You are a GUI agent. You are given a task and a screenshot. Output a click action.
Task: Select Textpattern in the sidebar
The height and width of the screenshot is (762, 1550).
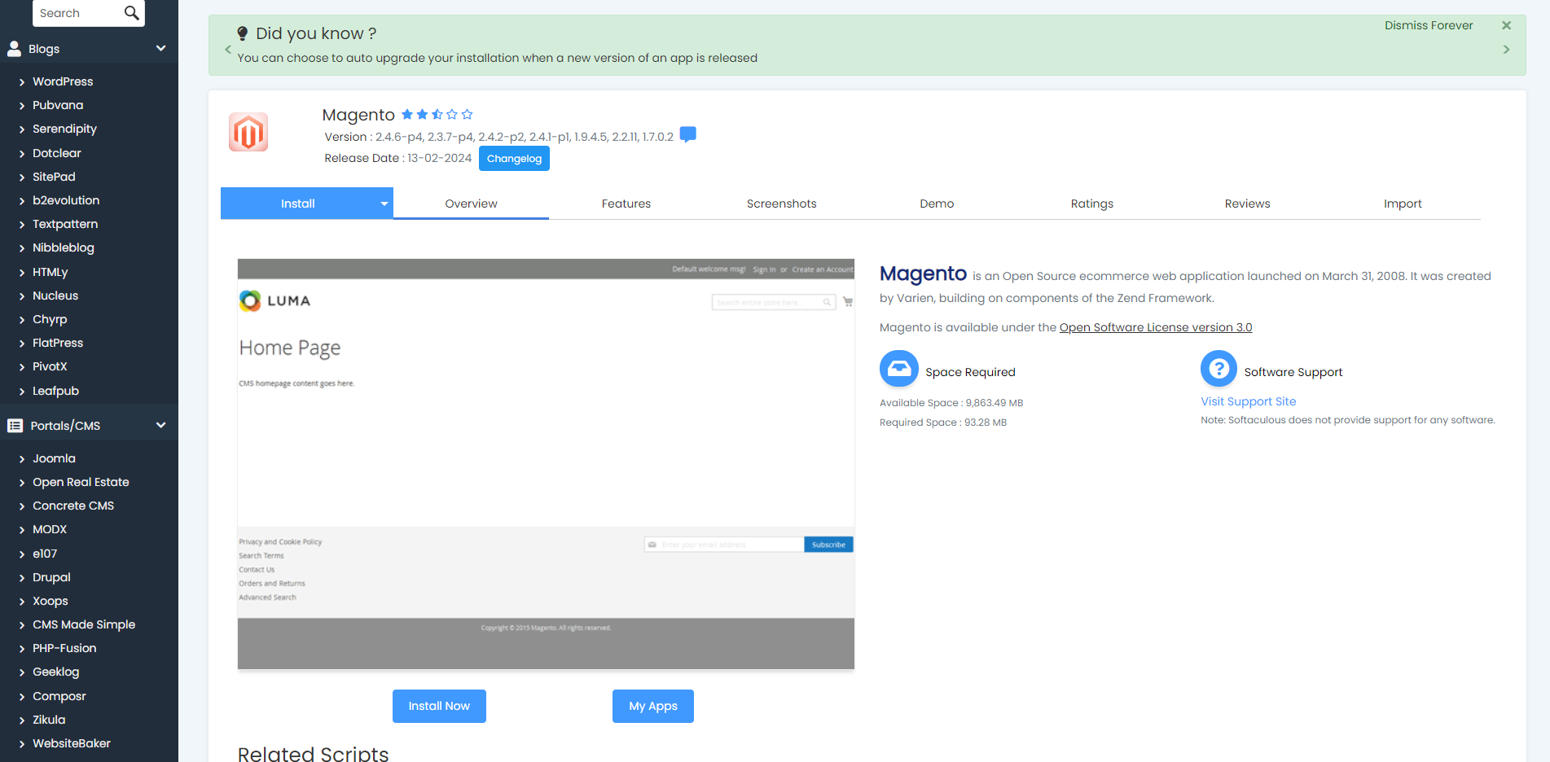click(x=65, y=224)
